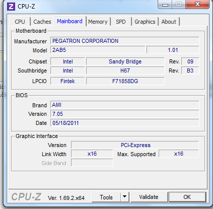Click the CPU-Z purple Z title icon
213x209 pixels.
pyautogui.click(x=11, y=7)
